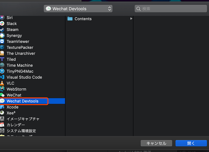Select the Xcode row text
The width and height of the screenshot is (209, 152).
(12, 107)
